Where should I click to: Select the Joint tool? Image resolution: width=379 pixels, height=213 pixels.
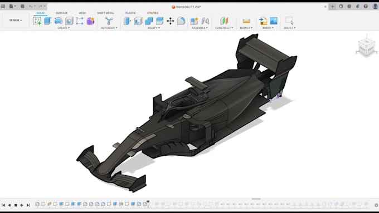[x=205, y=21]
